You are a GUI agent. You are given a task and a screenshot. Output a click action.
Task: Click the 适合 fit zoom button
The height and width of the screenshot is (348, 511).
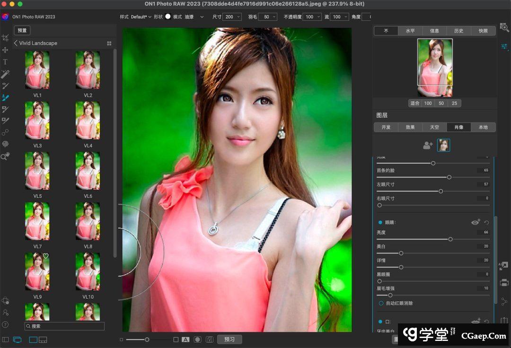414,103
